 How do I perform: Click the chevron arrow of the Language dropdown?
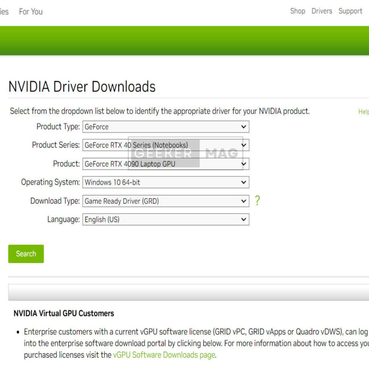(244, 219)
